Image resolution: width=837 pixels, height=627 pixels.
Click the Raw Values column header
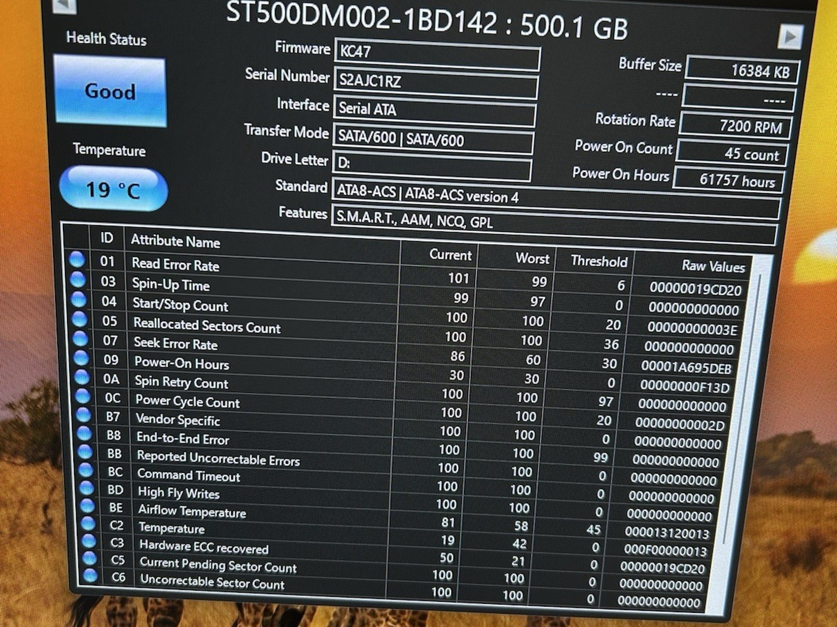713,266
